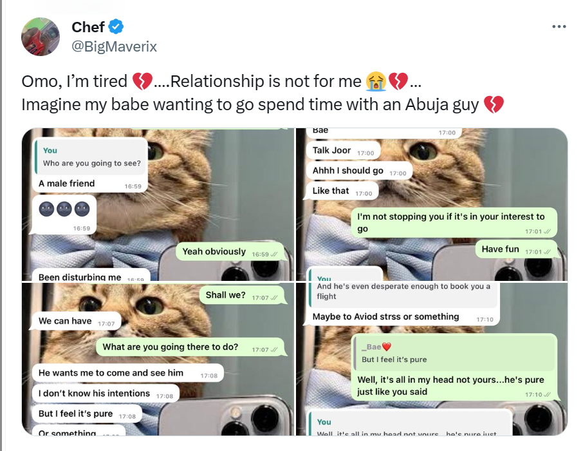Click the quoted "Who are you going to see?" reply
The height and width of the screenshot is (451, 583).
[91, 157]
